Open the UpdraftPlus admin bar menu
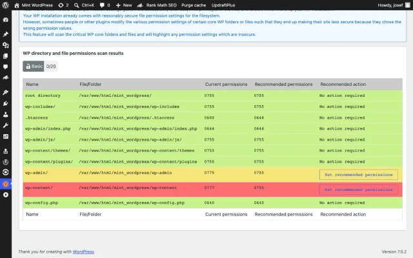The image size is (413, 258). coord(223,5)
